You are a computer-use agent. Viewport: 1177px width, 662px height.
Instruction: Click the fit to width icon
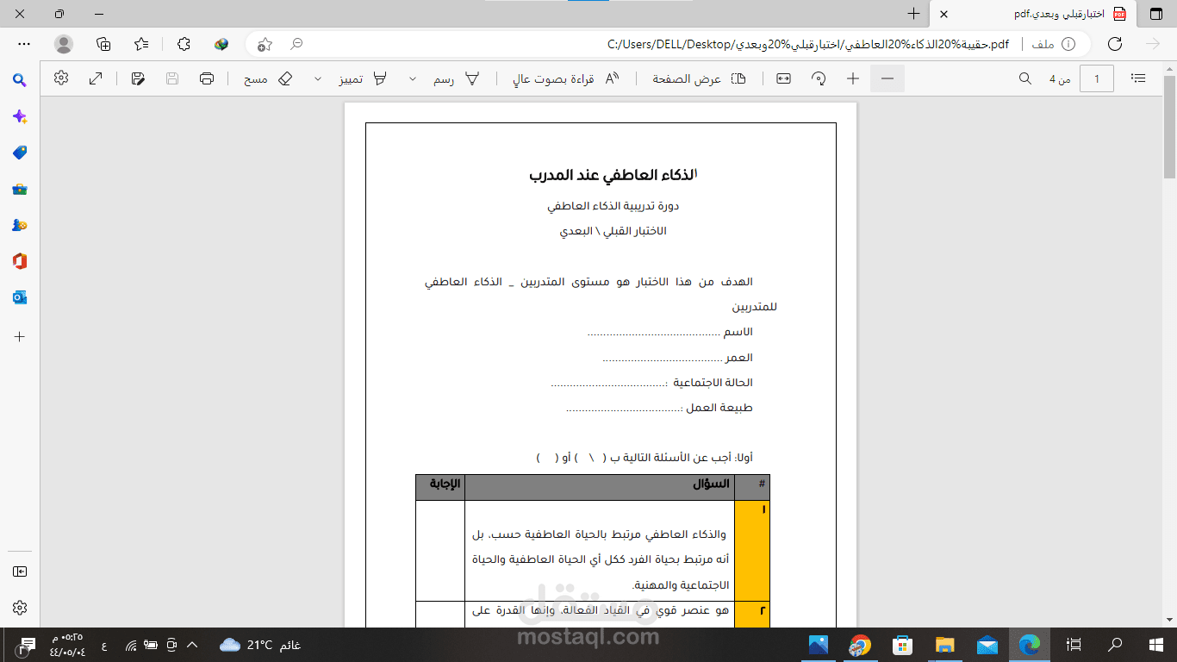pyautogui.click(x=783, y=78)
